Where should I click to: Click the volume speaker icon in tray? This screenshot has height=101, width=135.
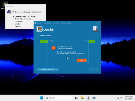[121, 98]
